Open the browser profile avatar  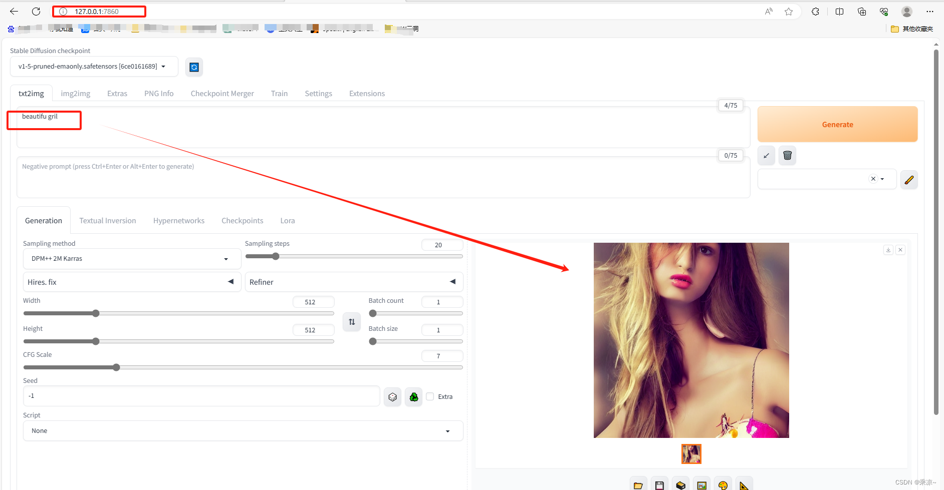[x=906, y=11]
